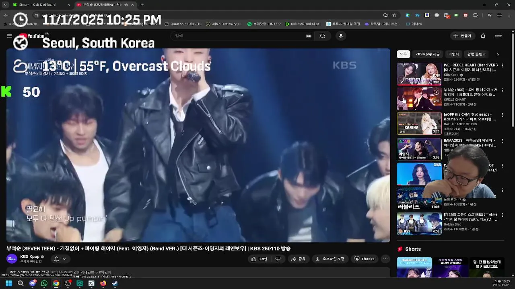Open options for the Golden Disc BSS video
The width and height of the screenshot is (515, 289).
(x=502, y=215)
